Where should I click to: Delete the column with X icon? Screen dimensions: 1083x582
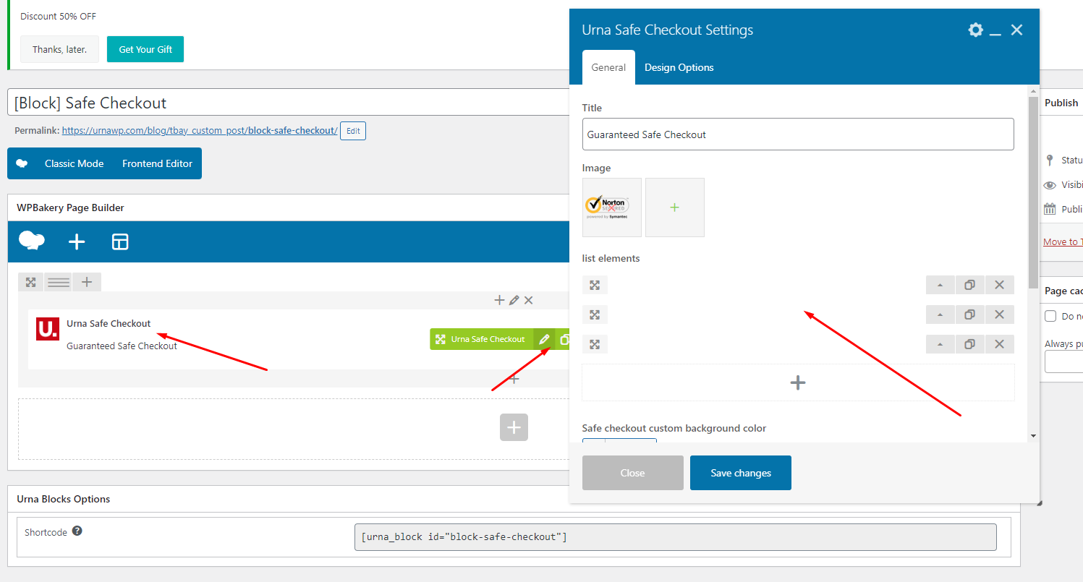(x=529, y=300)
